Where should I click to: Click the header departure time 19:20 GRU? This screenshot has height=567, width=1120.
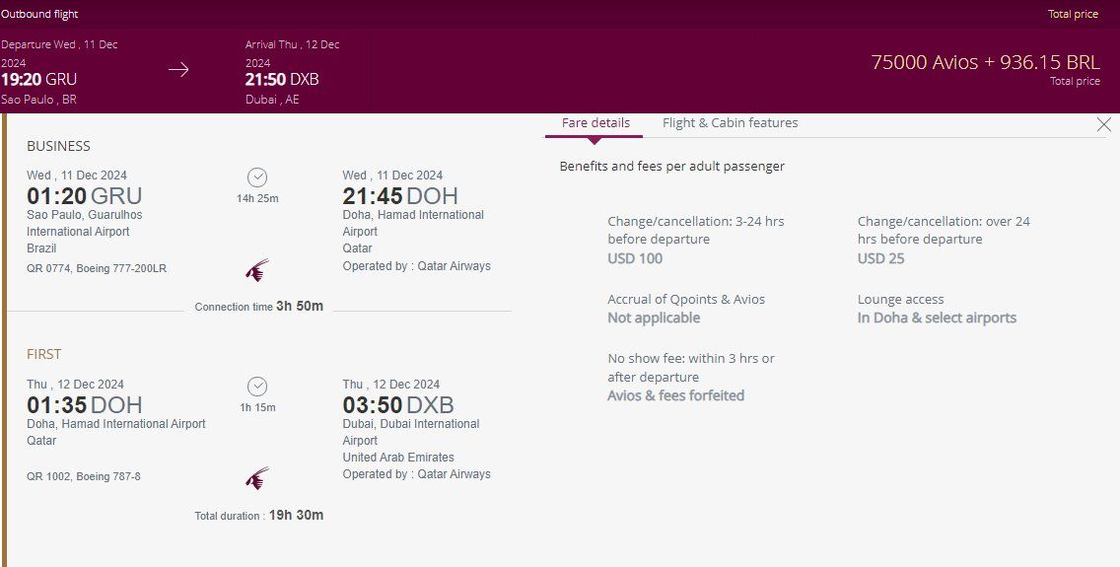39,80
